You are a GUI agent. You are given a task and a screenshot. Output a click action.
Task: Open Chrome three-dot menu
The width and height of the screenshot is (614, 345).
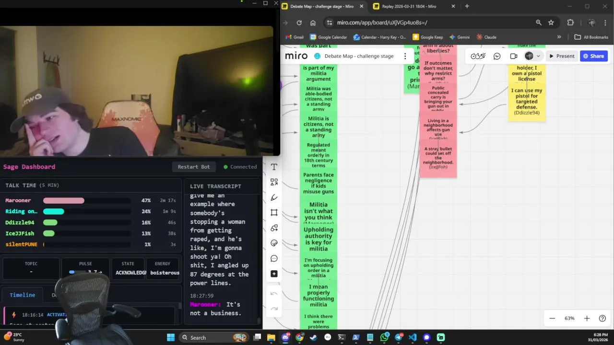point(606,23)
